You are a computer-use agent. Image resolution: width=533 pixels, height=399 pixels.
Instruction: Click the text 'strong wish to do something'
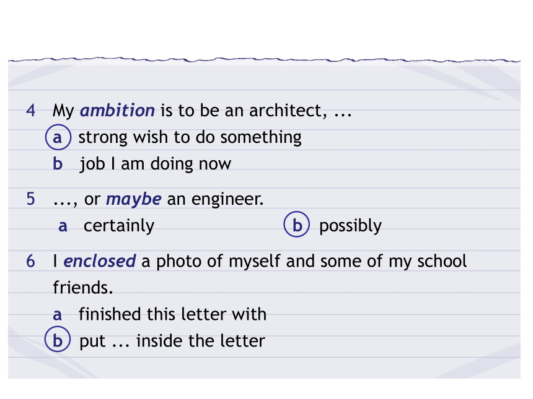(x=190, y=138)
